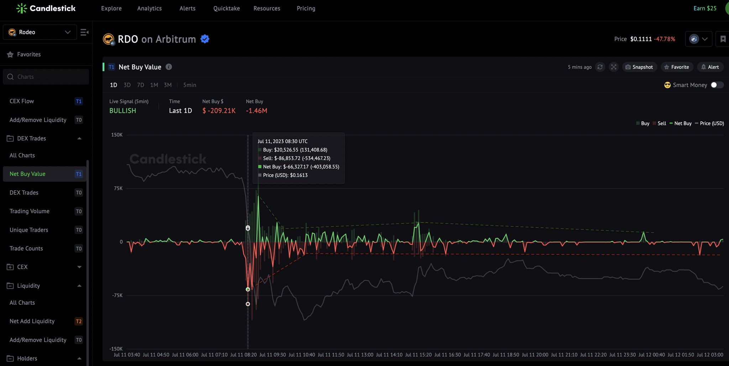729x366 pixels.
Task: Create an Alert for this chart
Action: tap(710, 67)
